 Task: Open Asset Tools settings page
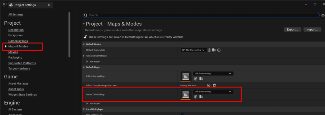(16, 89)
